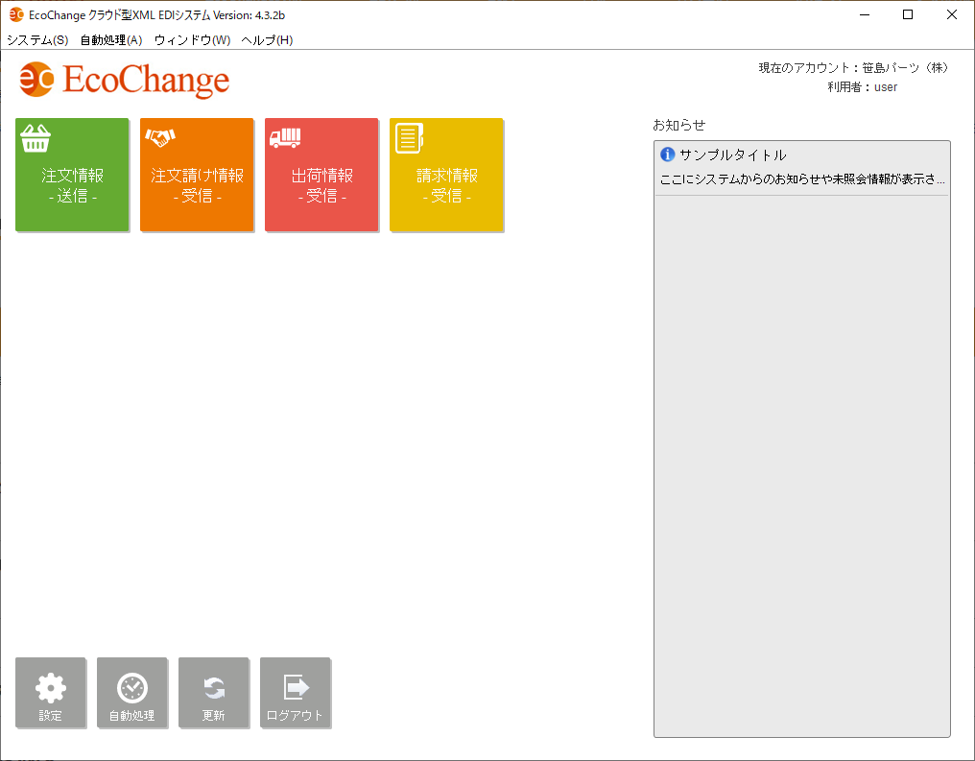Open the ヘルプ(H) menu
975x761 pixels.
[267, 39]
